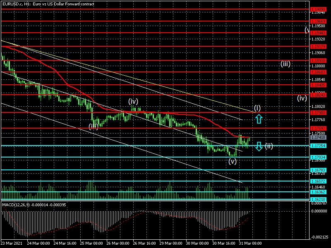Click the 1.16460 axis price value
This screenshot has width=331, height=248.
(x=318, y=187)
